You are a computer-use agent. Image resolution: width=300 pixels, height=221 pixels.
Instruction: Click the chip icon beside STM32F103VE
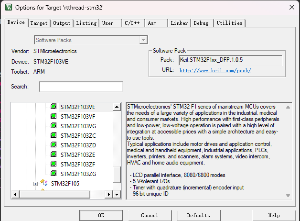click(54, 107)
